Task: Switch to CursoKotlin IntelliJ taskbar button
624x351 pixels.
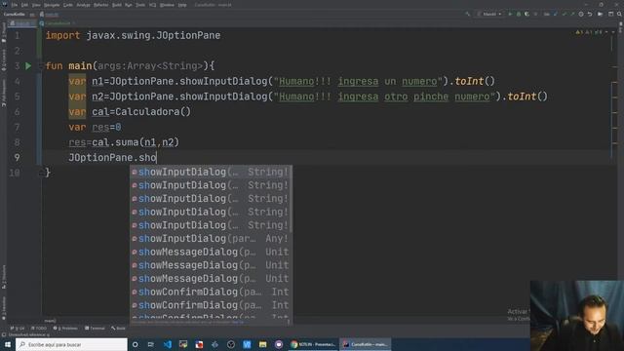Action: pyautogui.click(x=365, y=344)
